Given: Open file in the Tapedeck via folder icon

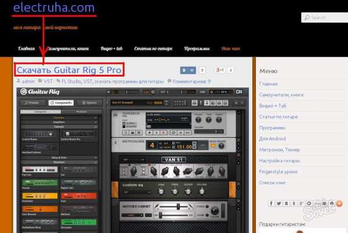Looking at the screenshot, I should pyautogui.click(x=132, y=133).
